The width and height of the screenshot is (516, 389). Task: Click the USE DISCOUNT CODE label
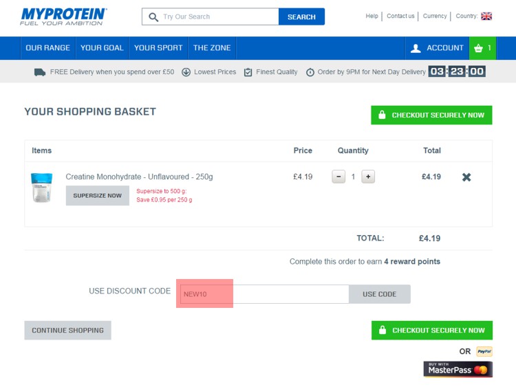[129, 291]
